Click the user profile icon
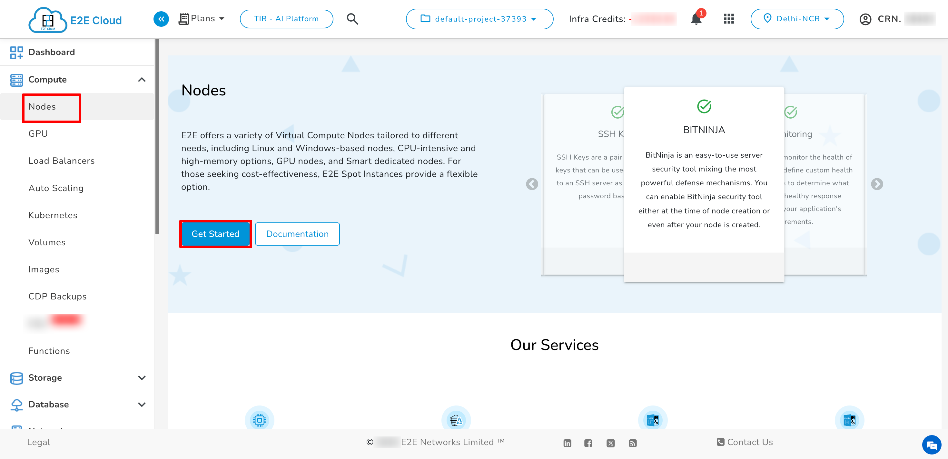The height and width of the screenshot is (459, 948). 865,19
